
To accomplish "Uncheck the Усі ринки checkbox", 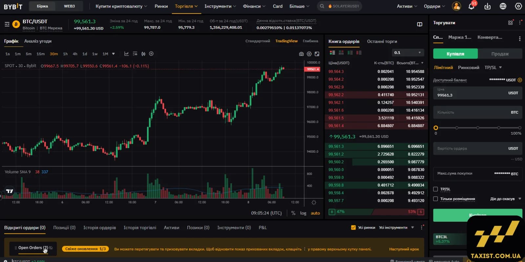I will pos(353,227).
